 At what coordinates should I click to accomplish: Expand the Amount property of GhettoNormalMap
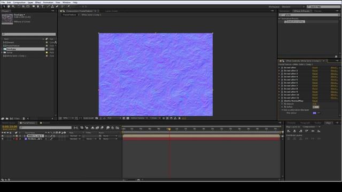click(282, 104)
